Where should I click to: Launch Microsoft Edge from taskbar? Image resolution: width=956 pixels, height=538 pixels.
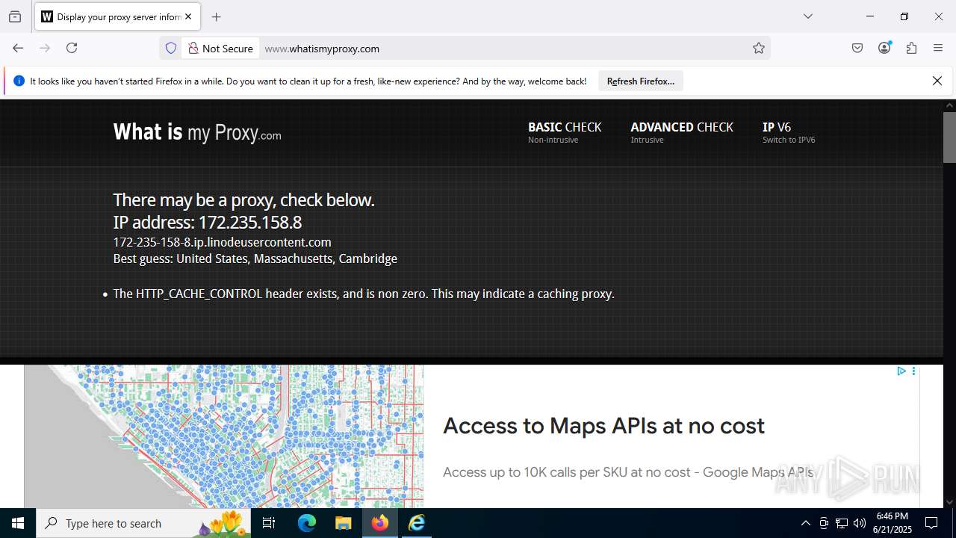307,523
